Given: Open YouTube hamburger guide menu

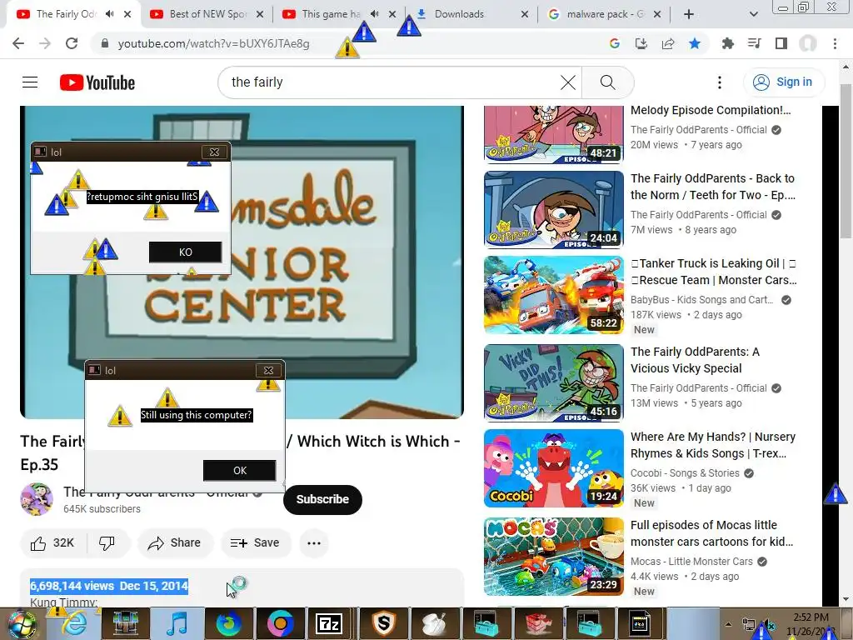Looking at the screenshot, I should (30, 82).
